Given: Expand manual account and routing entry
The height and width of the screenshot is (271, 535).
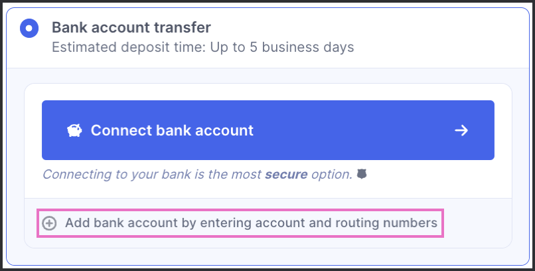Looking at the screenshot, I should [x=240, y=223].
